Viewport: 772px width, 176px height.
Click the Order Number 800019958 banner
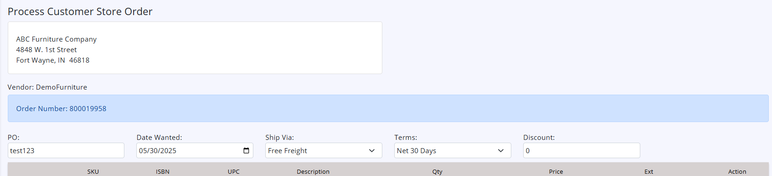coord(388,108)
